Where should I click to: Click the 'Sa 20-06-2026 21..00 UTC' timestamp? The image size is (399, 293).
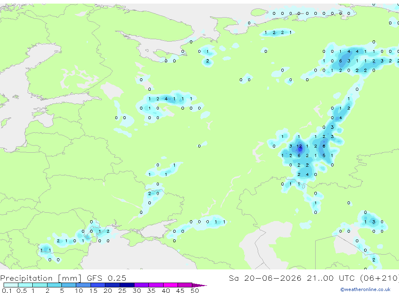(x=292, y=278)
